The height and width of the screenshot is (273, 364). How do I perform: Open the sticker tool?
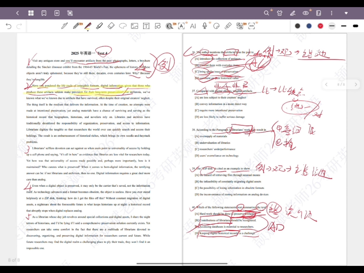click(x=216, y=26)
